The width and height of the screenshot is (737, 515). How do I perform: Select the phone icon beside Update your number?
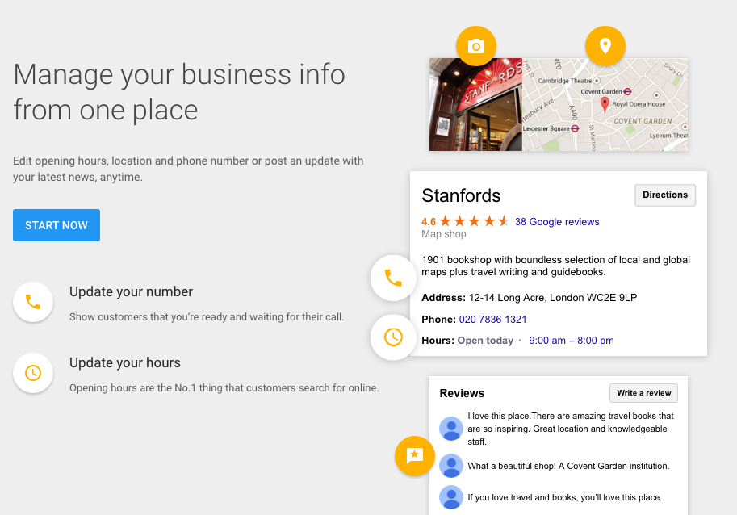pos(32,301)
